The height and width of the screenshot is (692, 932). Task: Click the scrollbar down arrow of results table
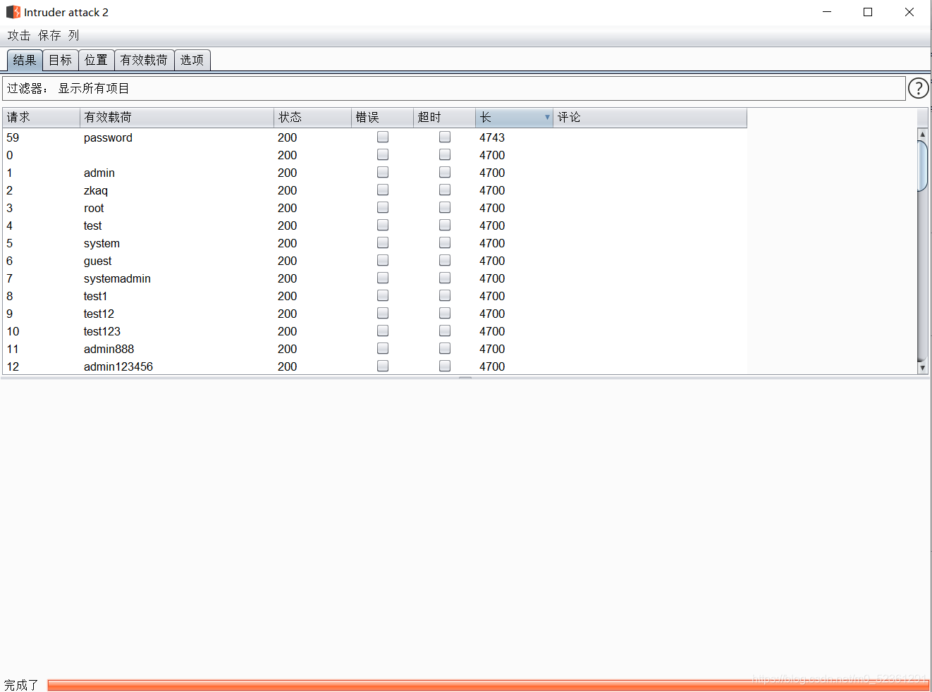(922, 368)
